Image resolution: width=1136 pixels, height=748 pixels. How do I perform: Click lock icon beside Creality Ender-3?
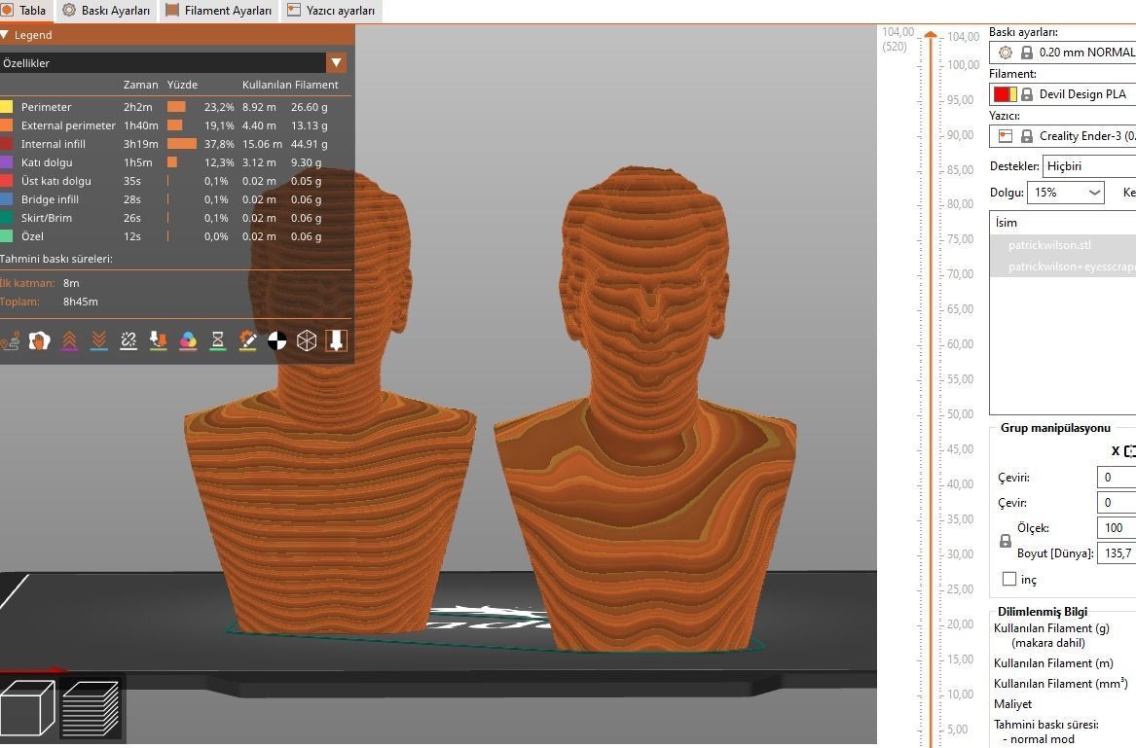point(1027,136)
